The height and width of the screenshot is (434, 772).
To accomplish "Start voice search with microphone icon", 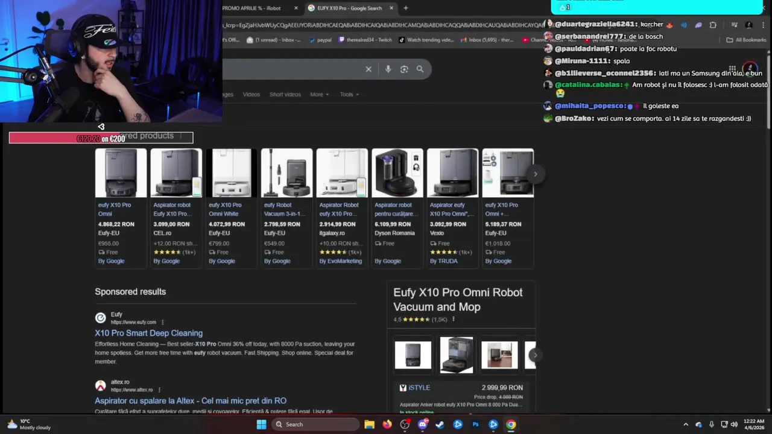I will point(388,69).
